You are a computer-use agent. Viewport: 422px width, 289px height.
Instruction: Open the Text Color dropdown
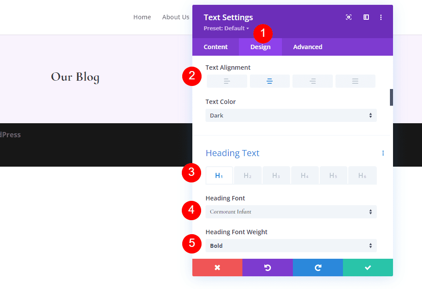291,115
